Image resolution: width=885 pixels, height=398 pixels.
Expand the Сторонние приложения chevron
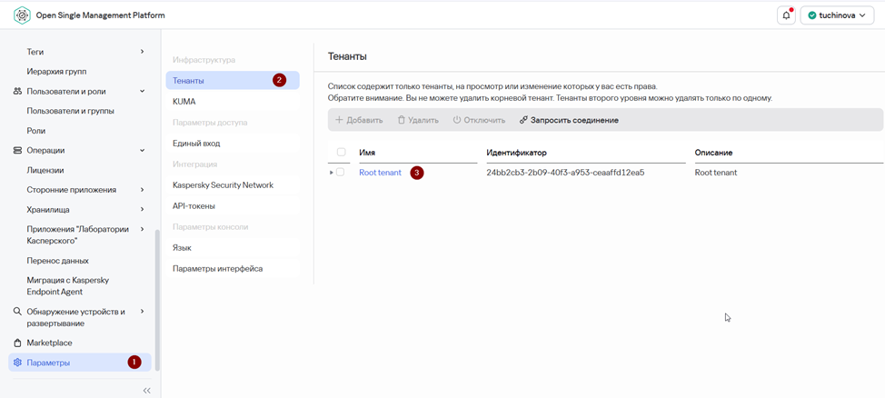(x=143, y=190)
